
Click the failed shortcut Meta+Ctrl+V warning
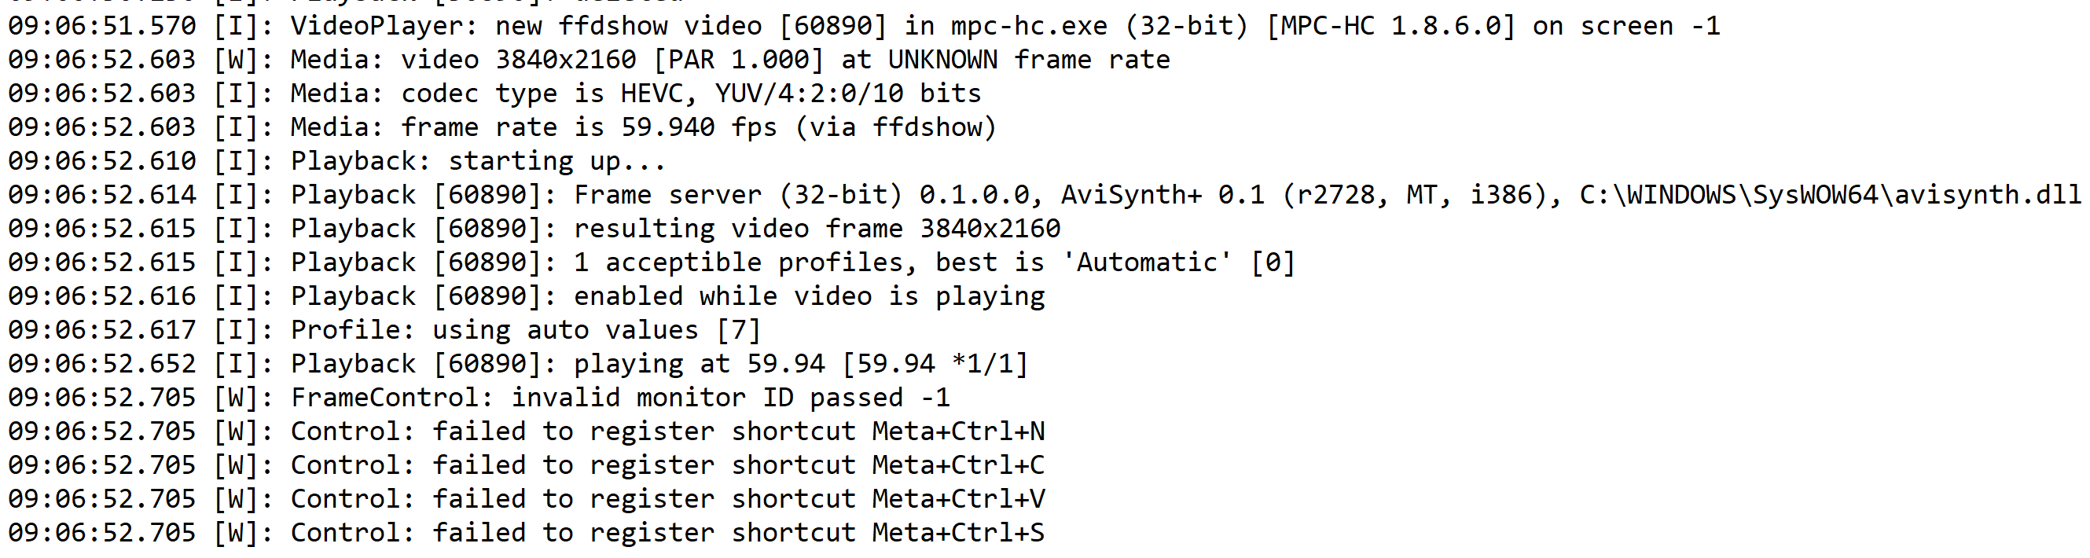point(667,499)
